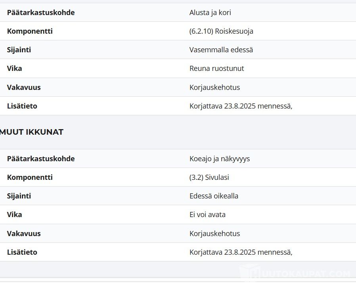Click the Lisätieto label in second table
This screenshot has width=356, height=286.
pyautogui.click(x=22, y=252)
